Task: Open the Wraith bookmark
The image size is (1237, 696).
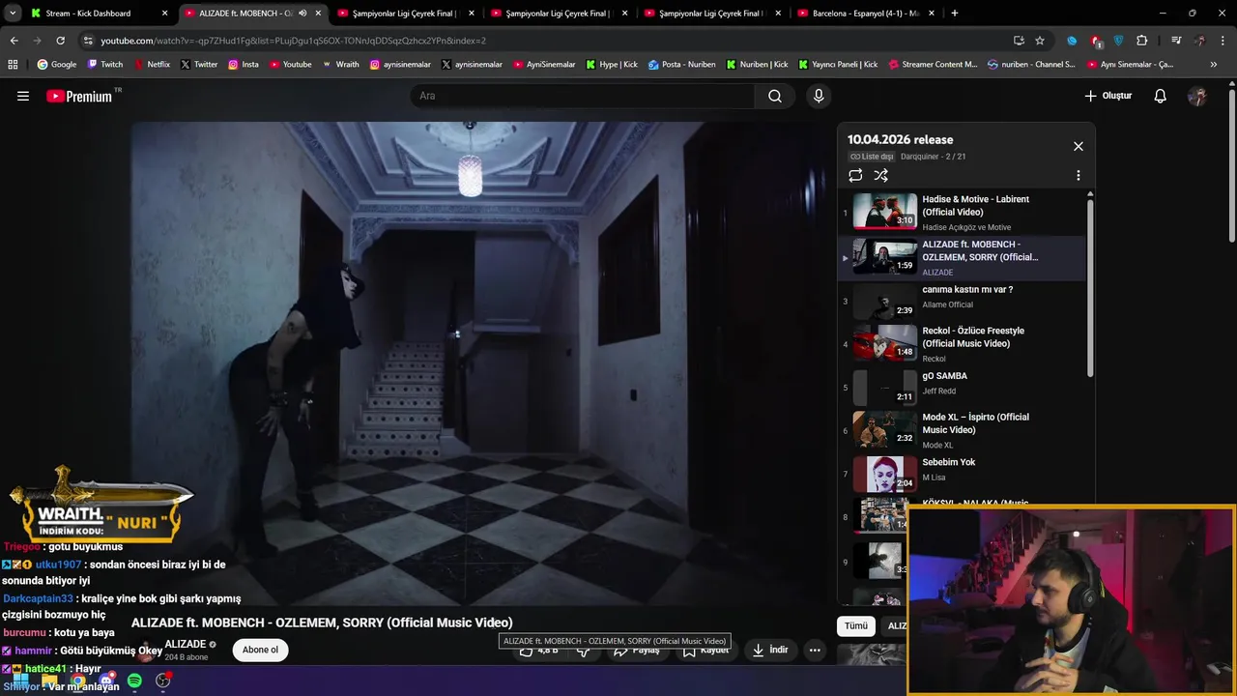Action: (x=341, y=65)
